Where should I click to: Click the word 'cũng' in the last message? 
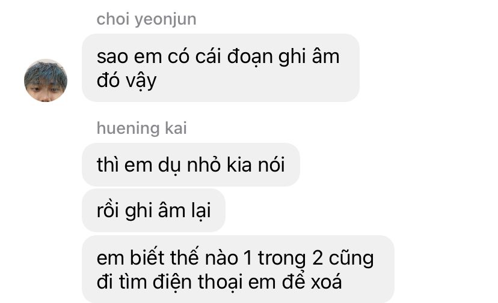coord(351,259)
